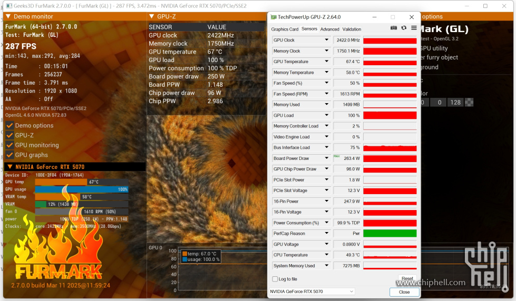Viewport: 516px width, 301px height.
Task: Open the Validation tab
Action: (352, 29)
